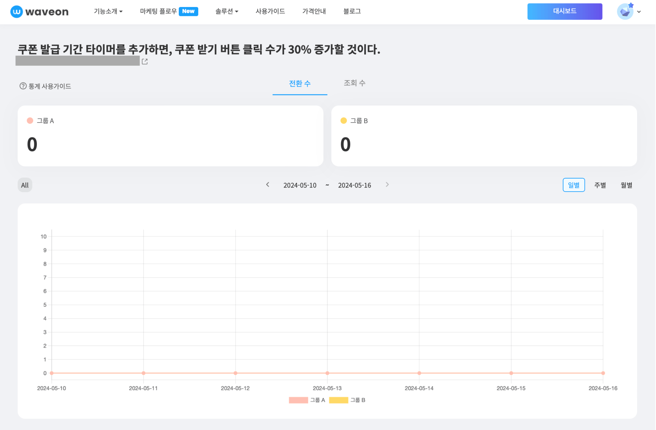Open the 블로그 page link
This screenshot has height=430, width=656.
coord(352,11)
